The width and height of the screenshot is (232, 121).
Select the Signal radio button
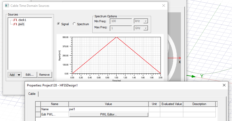(x=59, y=24)
